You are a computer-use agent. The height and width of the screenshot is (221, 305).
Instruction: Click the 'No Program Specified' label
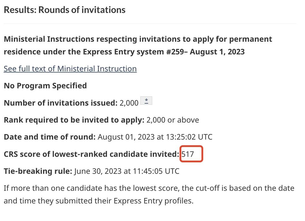click(x=45, y=86)
